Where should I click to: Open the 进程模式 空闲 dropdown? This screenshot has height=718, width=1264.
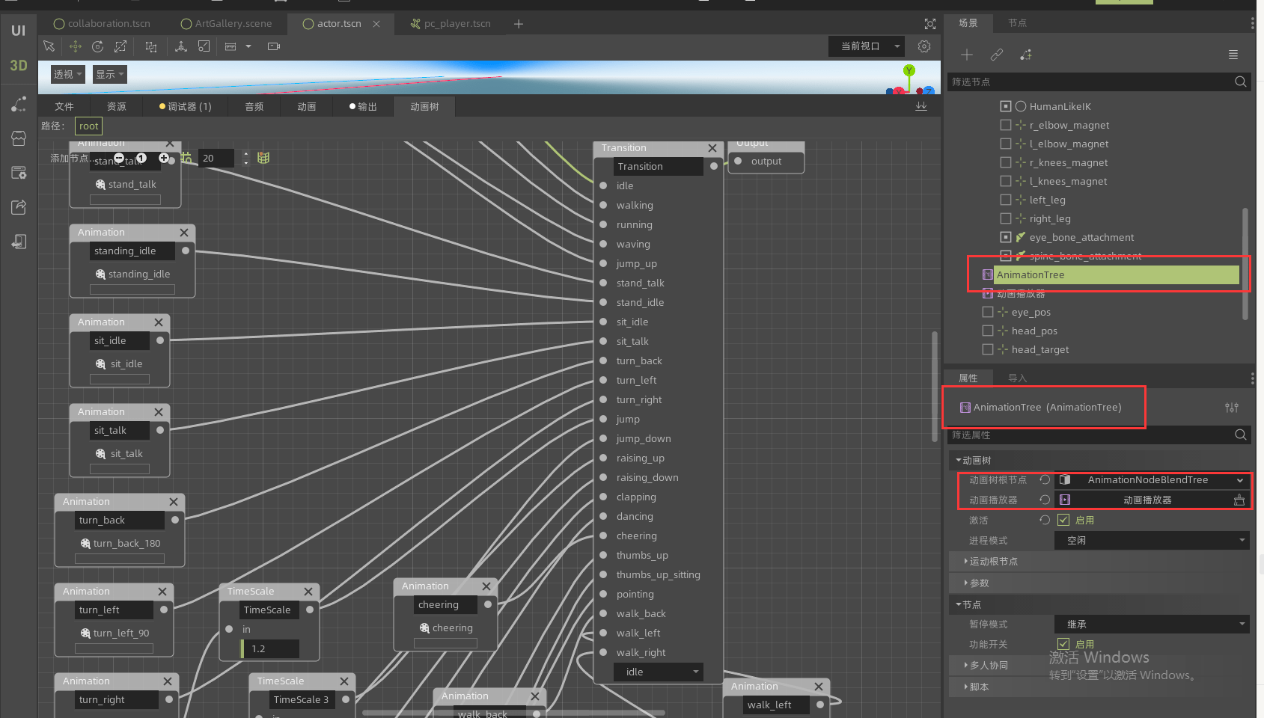pos(1152,540)
